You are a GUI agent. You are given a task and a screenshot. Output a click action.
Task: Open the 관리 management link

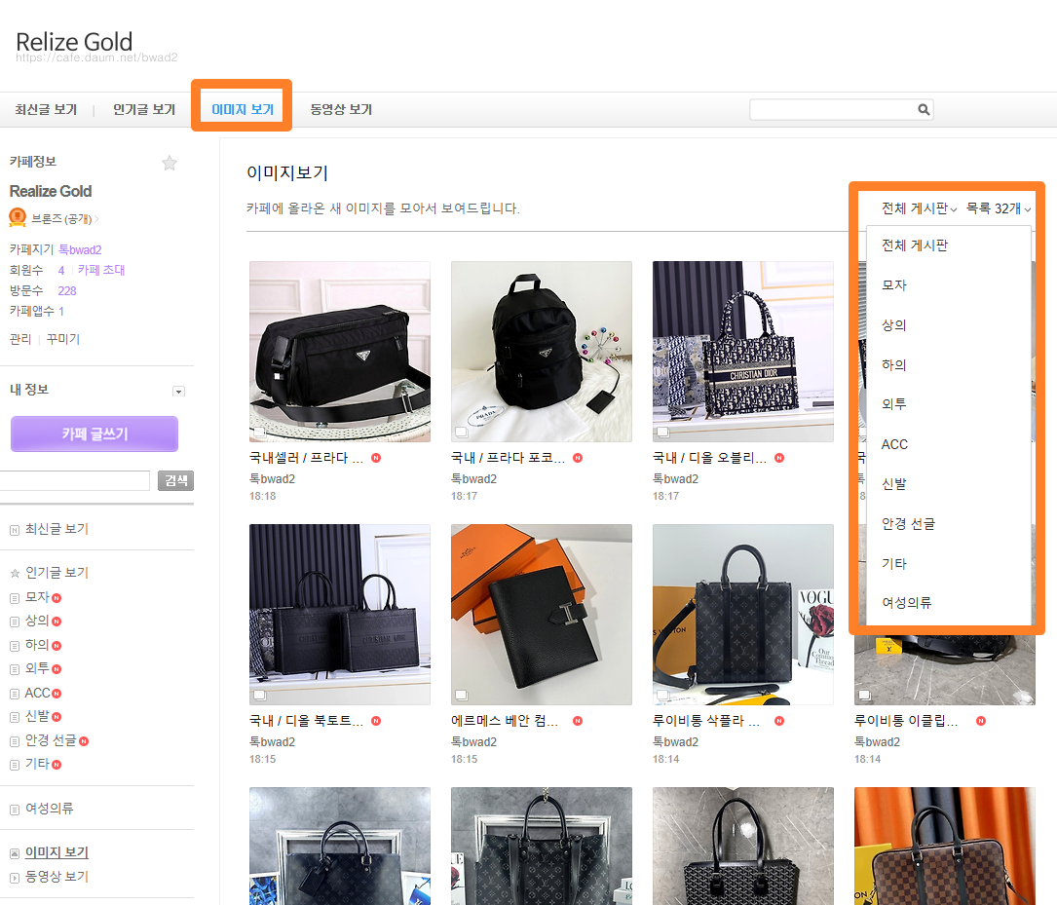pyautogui.click(x=20, y=339)
